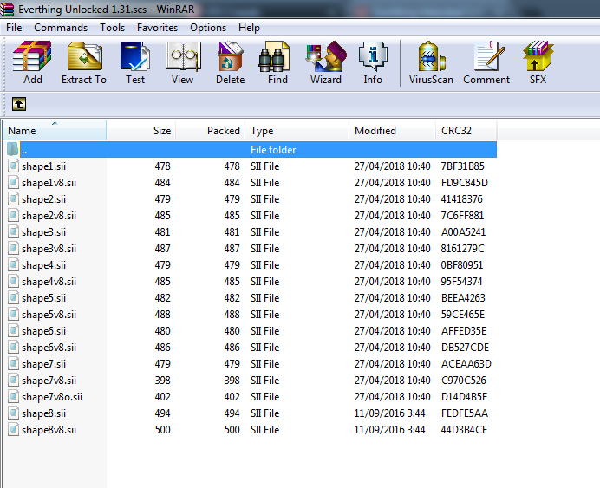Show archive Info icon
Screen dimensions: 600x488
373,56
